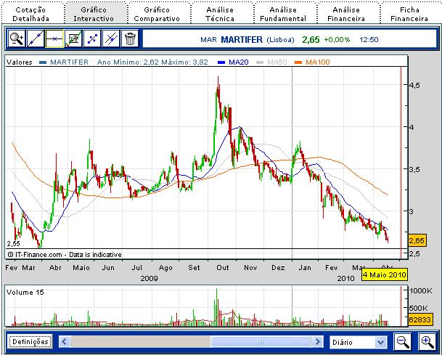Zoom out with the minus magnifier
442x355 pixels.
pyautogui.click(x=403, y=341)
